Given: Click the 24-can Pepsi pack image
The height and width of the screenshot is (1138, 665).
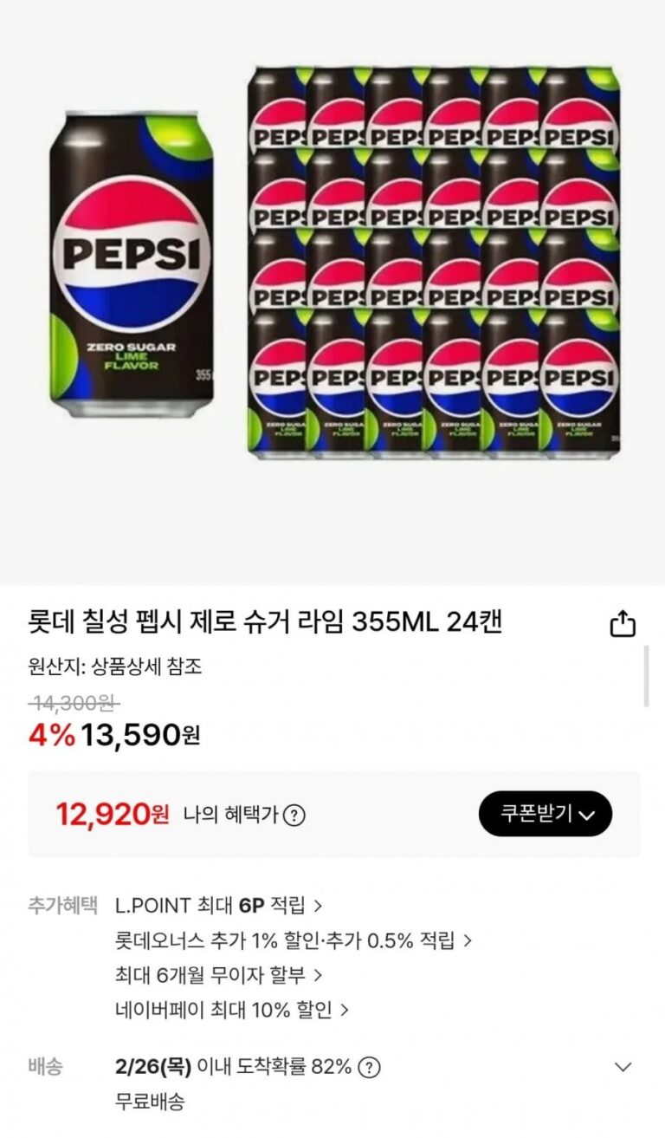Looking at the screenshot, I should [x=434, y=262].
